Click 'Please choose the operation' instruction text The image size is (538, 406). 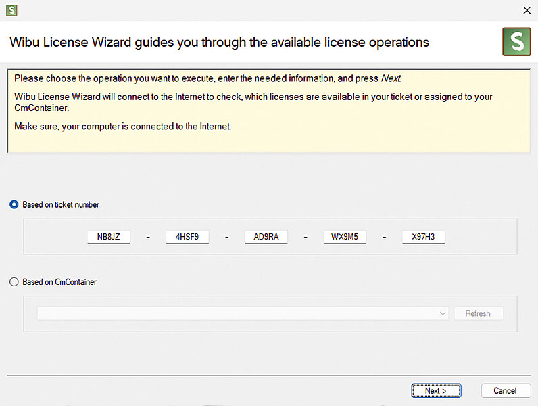[207, 78]
